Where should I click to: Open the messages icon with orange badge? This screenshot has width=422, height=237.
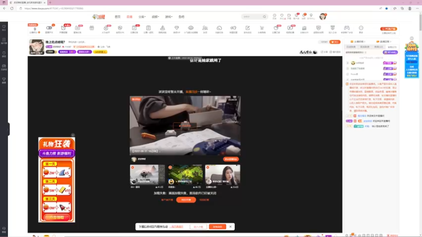(304, 16)
